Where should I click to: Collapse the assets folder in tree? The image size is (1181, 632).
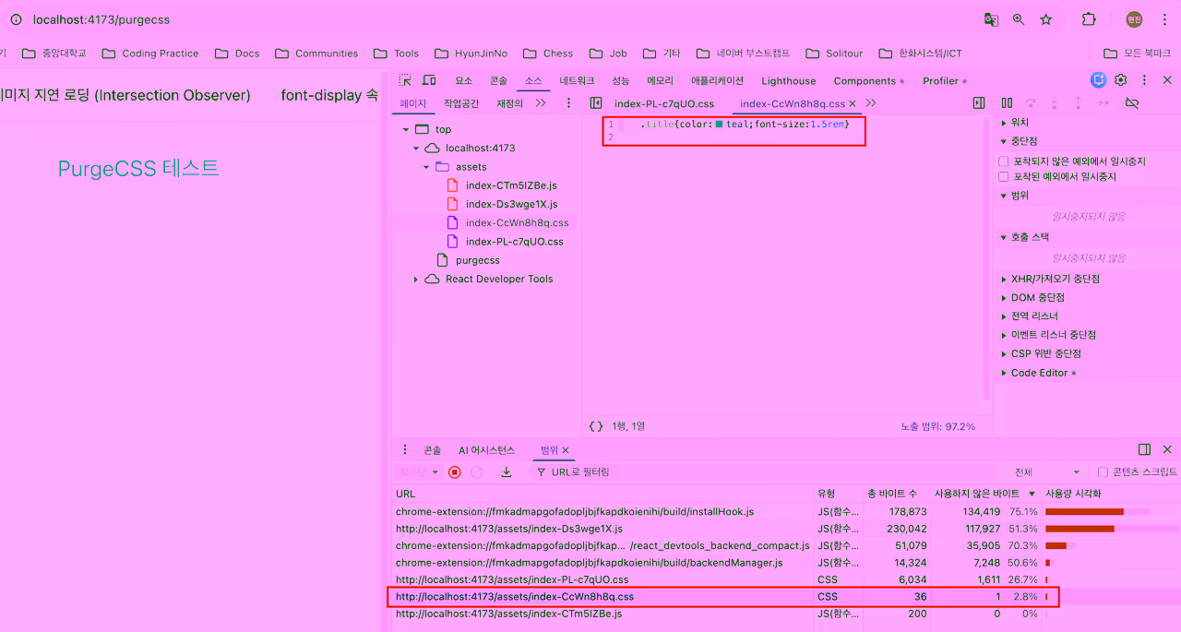click(426, 167)
